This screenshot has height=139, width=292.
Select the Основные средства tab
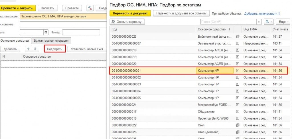[x=15, y=41]
